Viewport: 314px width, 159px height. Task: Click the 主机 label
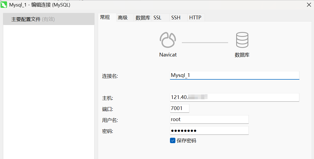point(108,98)
